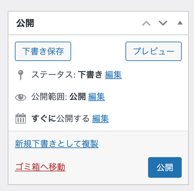Click the bold 下書き status value
The height and width of the screenshot is (191, 194).
point(90,75)
